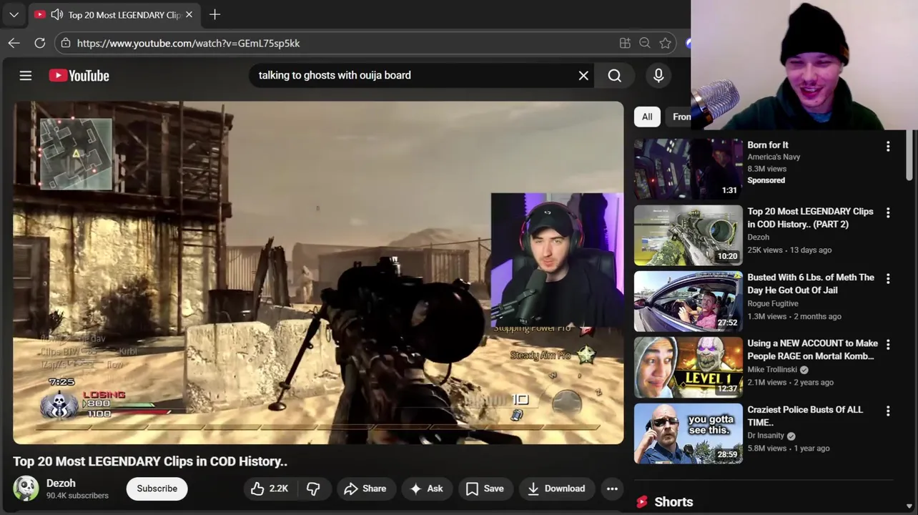Clear the search query with X

point(583,75)
